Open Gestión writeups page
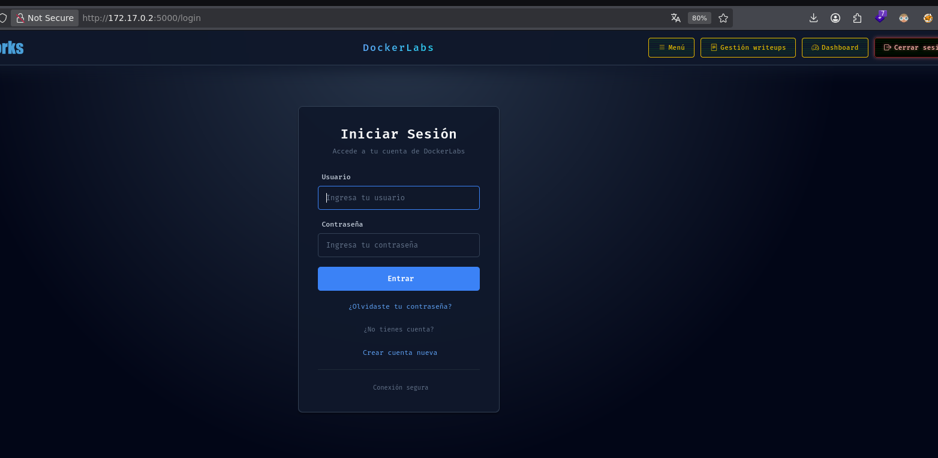The image size is (938, 458). coord(748,47)
